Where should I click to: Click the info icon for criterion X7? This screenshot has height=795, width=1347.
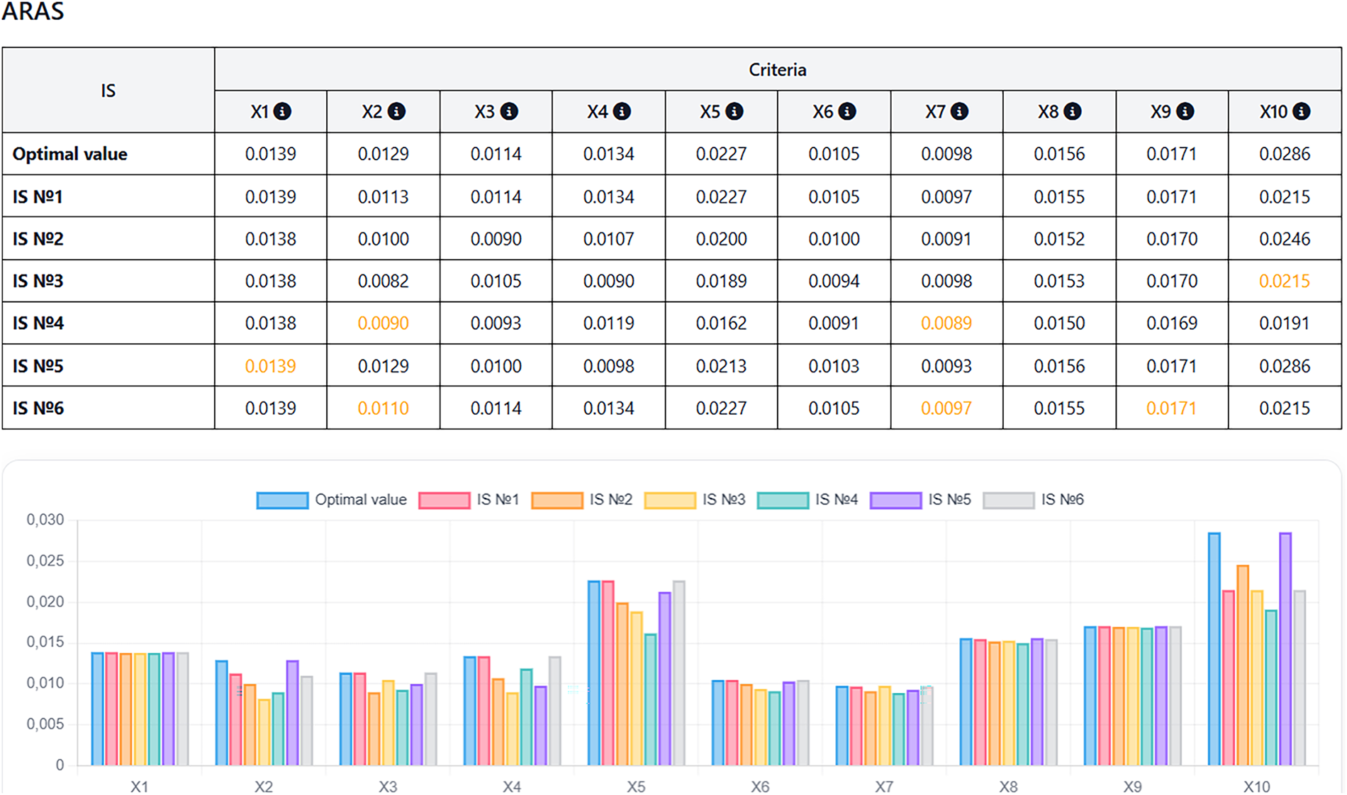click(959, 111)
